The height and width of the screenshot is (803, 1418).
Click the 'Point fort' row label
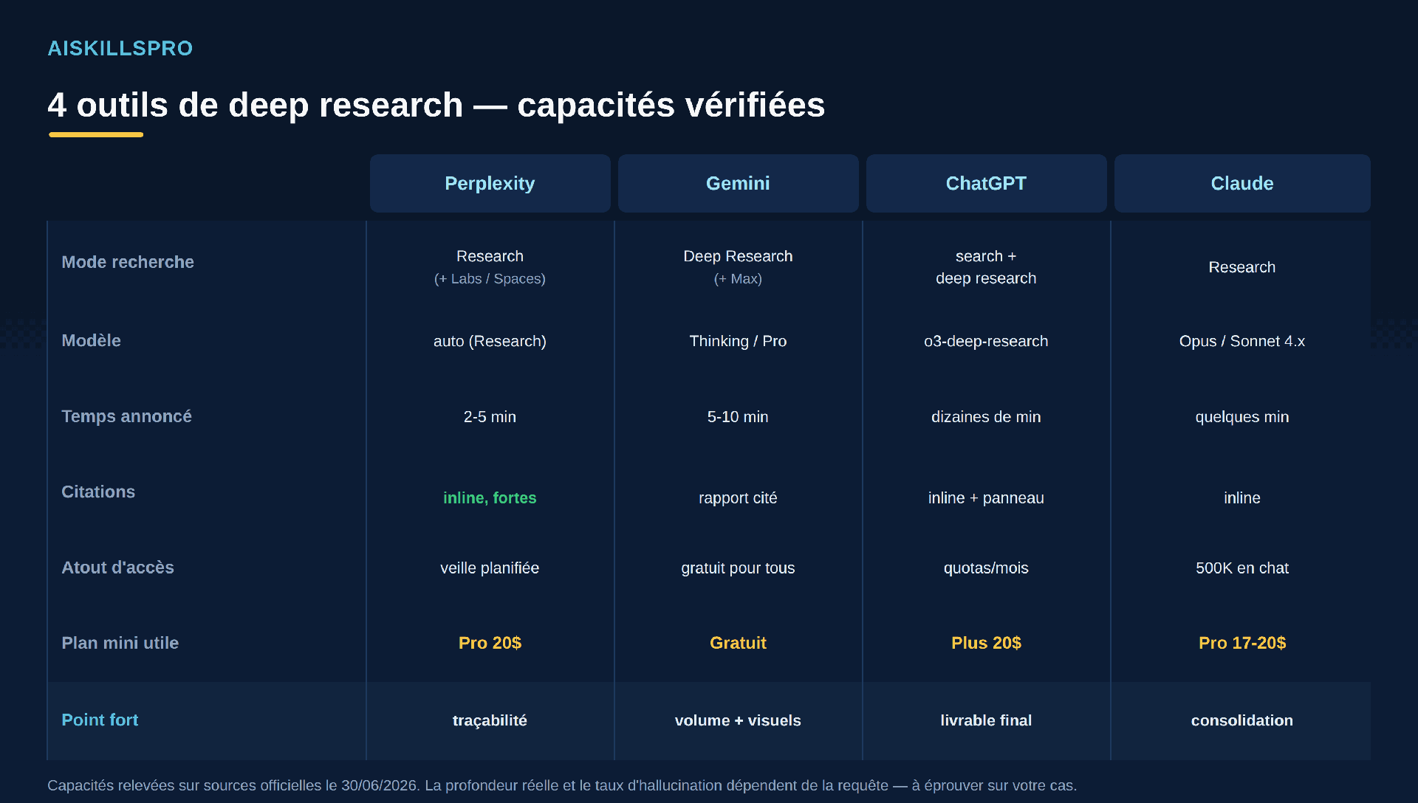click(100, 720)
